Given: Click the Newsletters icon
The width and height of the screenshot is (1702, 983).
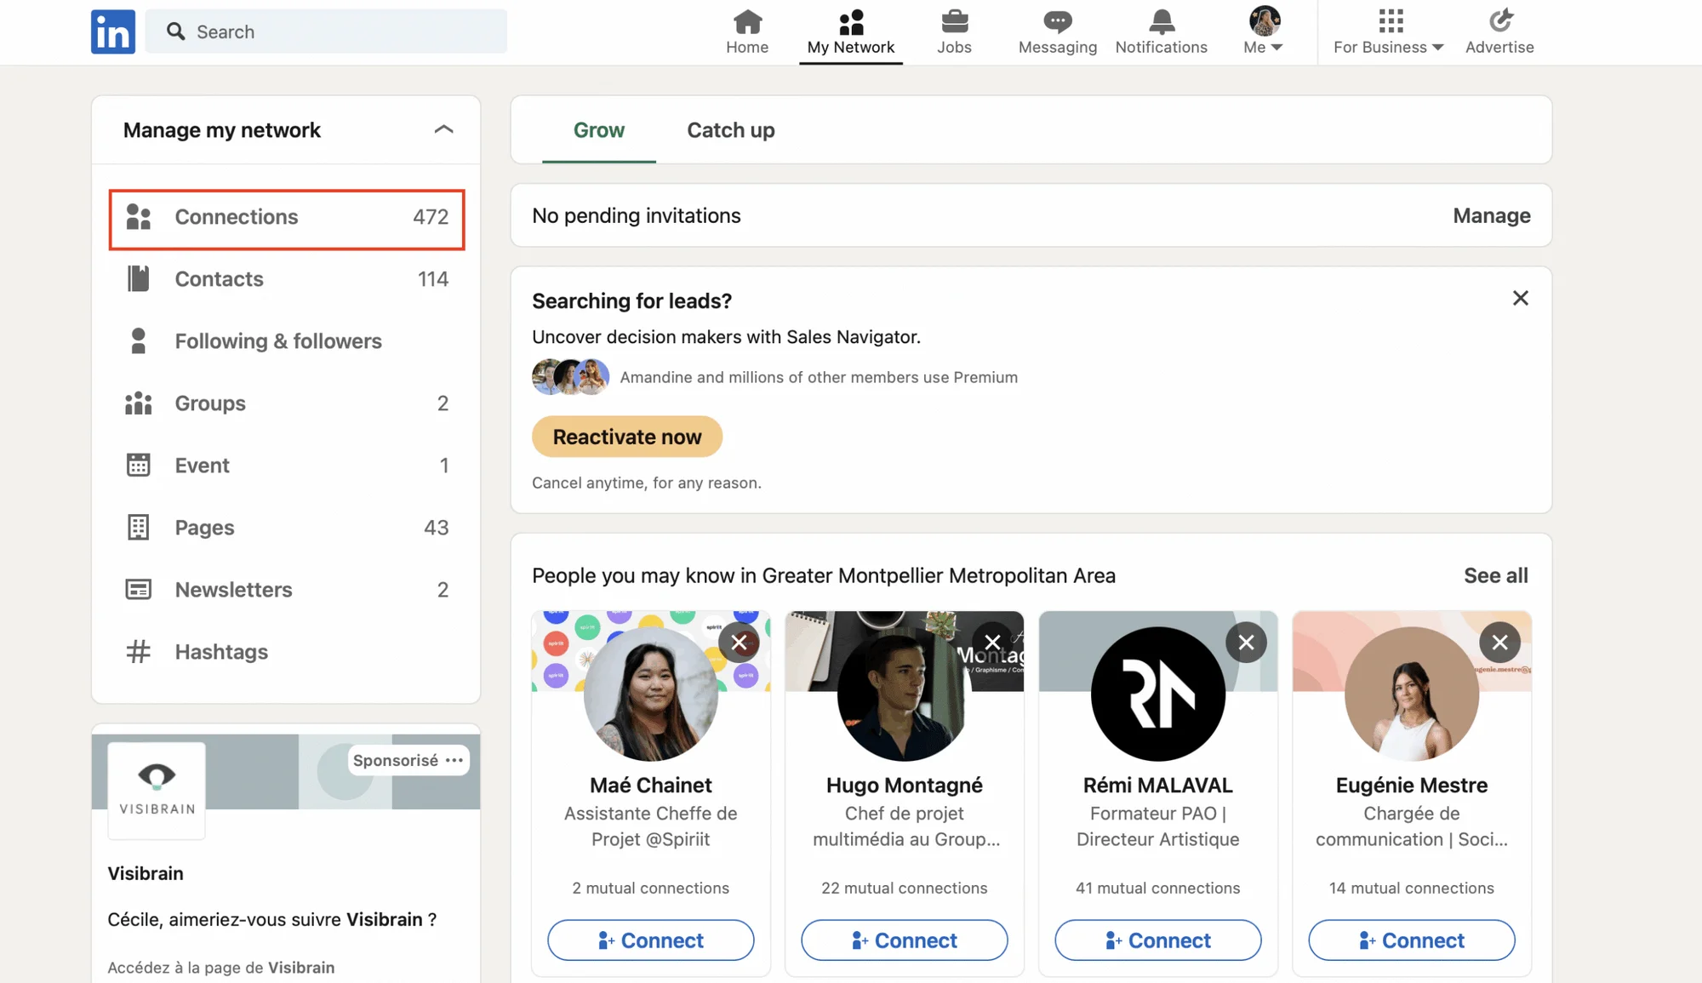Looking at the screenshot, I should [138, 590].
